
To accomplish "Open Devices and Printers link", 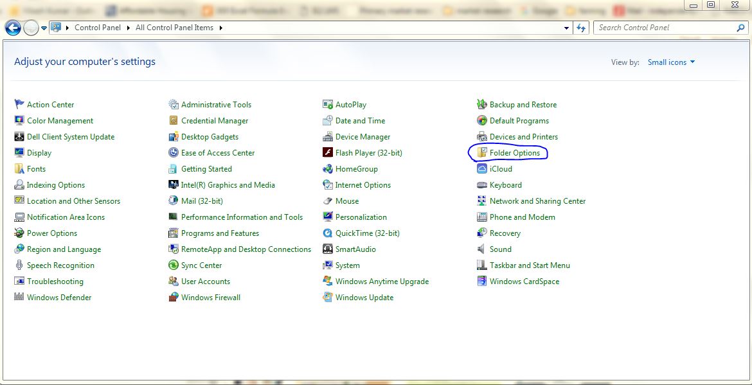I will click(524, 137).
